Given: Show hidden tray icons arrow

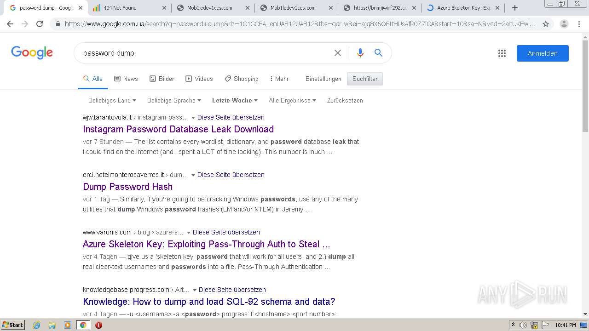Looking at the screenshot, I should click(x=513, y=325).
